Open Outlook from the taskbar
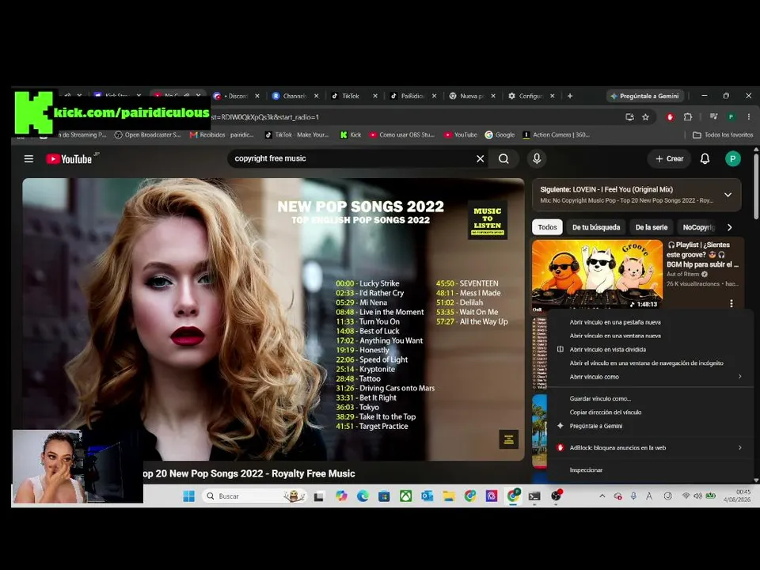 (x=427, y=496)
